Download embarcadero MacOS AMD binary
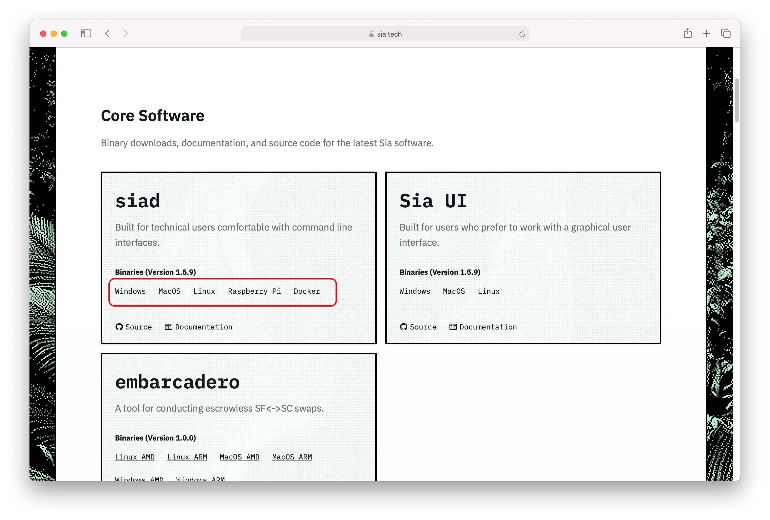The image size is (770, 520). (x=239, y=457)
